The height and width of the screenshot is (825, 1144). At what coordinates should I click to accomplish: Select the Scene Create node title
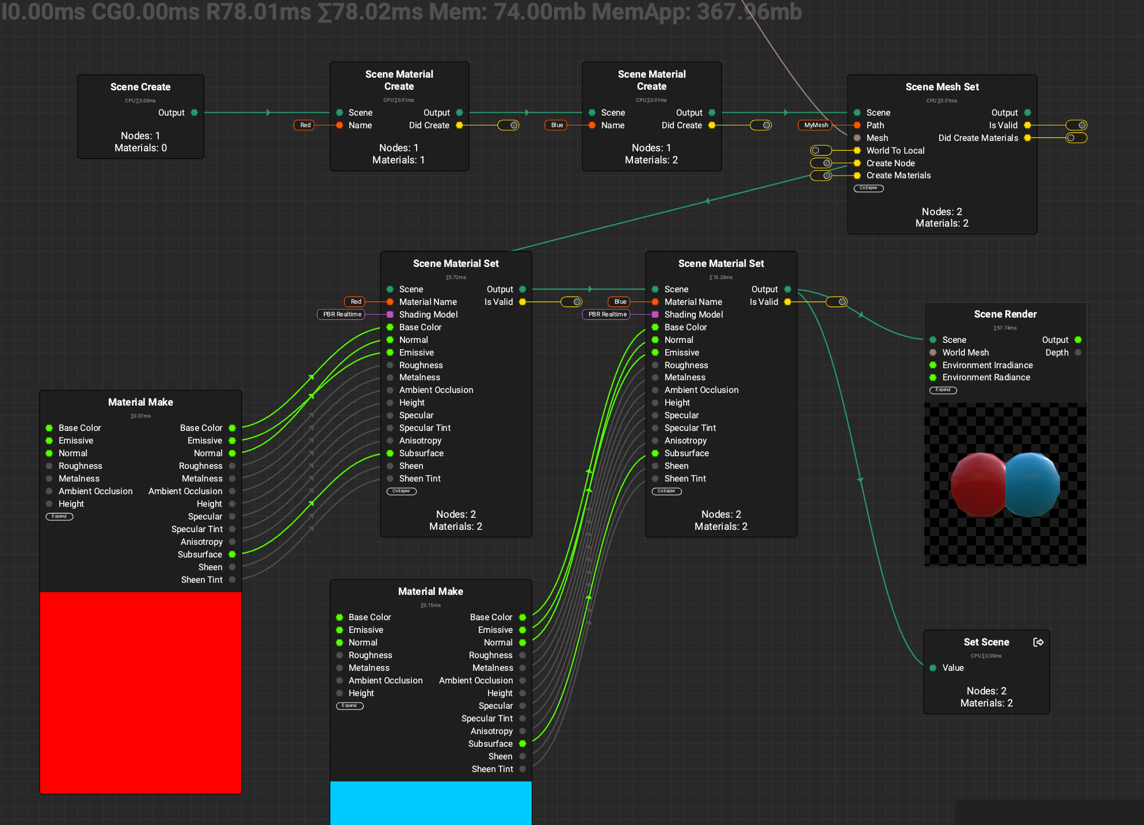(x=140, y=87)
